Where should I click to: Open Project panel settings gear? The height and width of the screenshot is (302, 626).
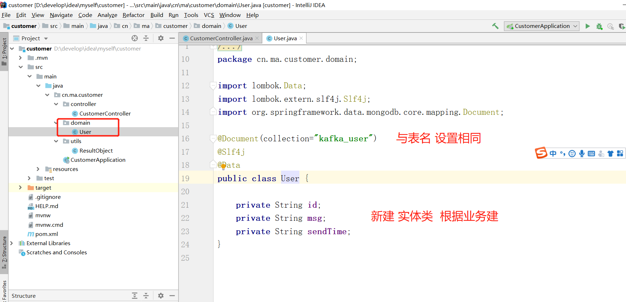point(161,38)
